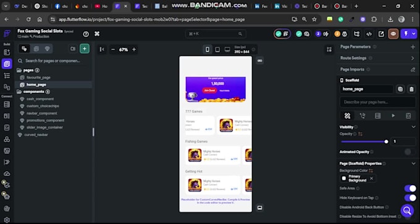Open the Widget Palette sidebar icon
Screen dimensions: 420x224
(x=7, y=52)
